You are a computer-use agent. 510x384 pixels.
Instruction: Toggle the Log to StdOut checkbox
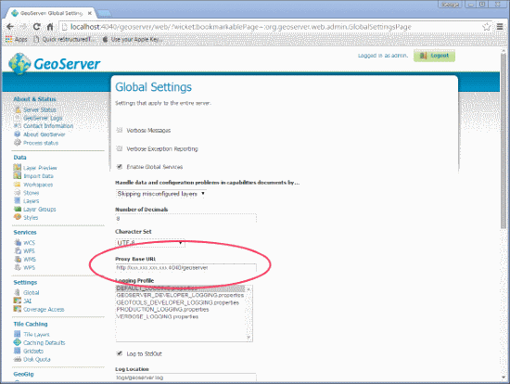tap(120, 353)
